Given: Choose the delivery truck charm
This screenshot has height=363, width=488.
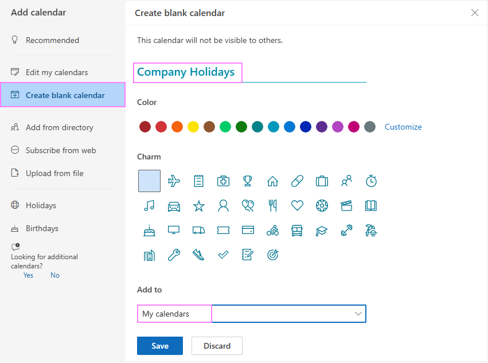Looking at the screenshot, I should (198, 231).
